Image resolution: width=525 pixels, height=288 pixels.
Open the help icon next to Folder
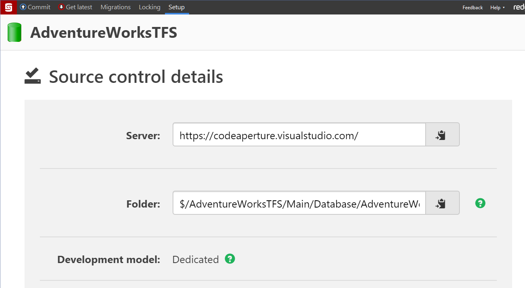click(480, 203)
